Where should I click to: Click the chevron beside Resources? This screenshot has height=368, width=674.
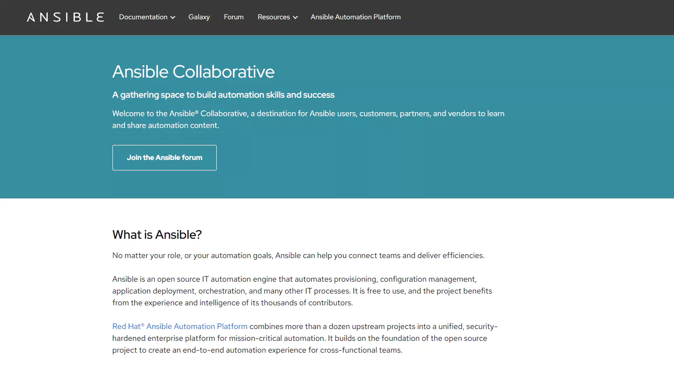296,18
